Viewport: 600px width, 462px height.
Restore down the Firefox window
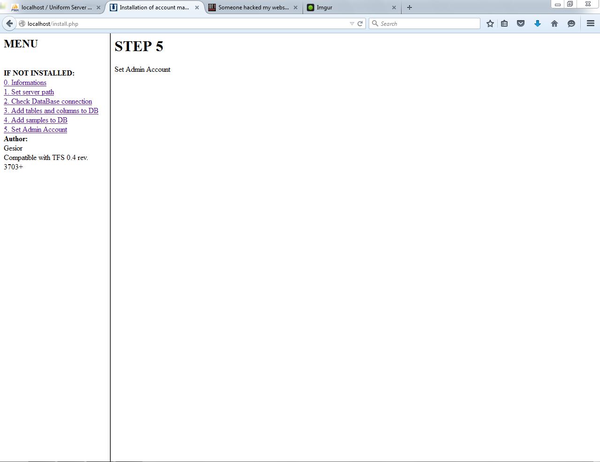570,4
